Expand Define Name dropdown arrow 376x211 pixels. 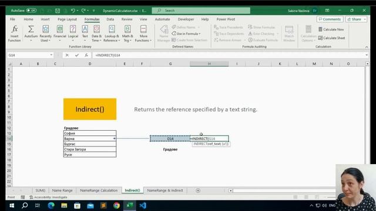tap(199, 28)
